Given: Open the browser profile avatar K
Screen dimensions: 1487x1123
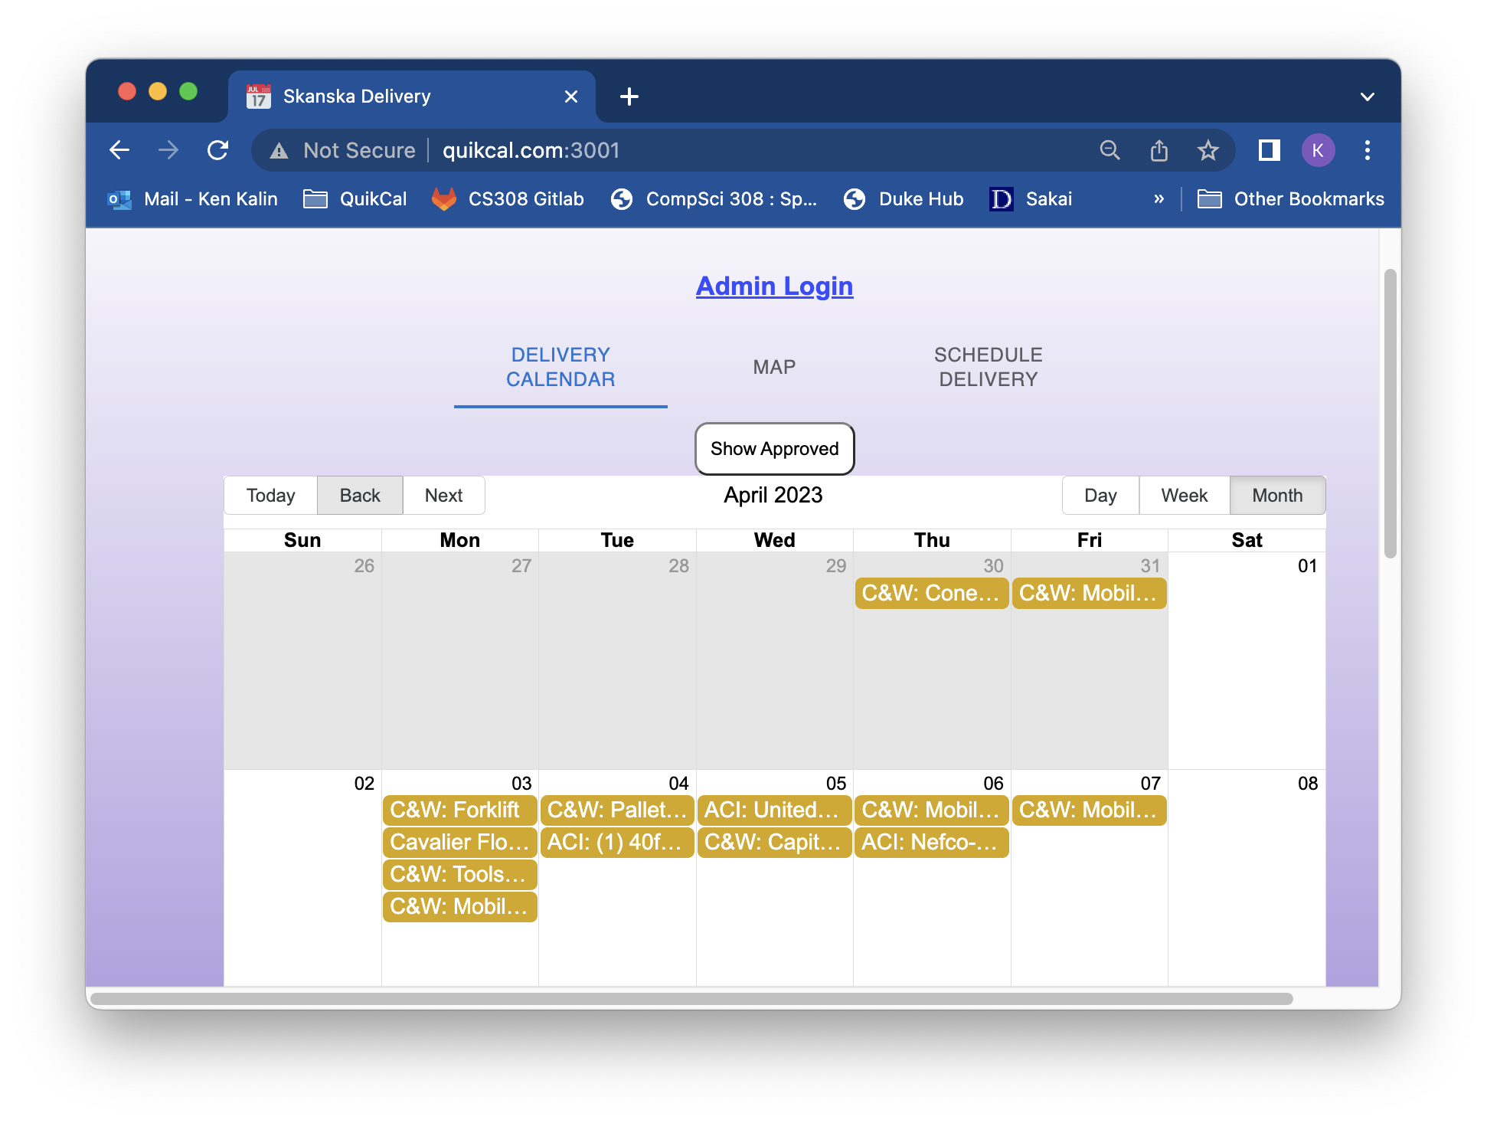Looking at the screenshot, I should (1319, 150).
